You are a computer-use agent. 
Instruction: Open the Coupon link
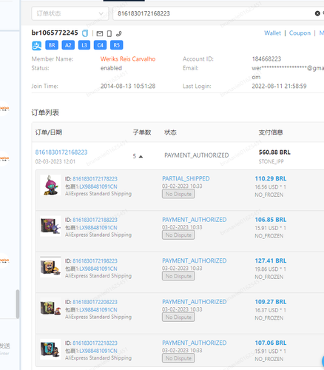300,33
